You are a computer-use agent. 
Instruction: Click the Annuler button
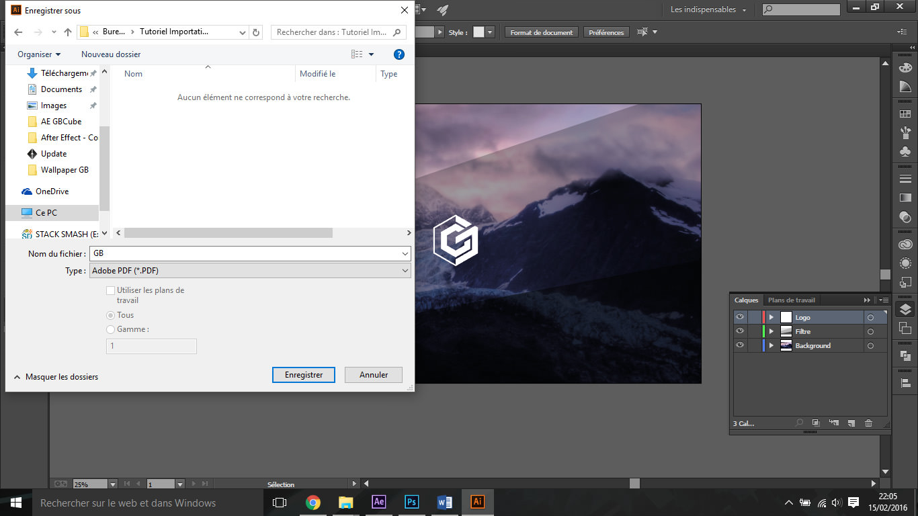pyautogui.click(x=374, y=375)
